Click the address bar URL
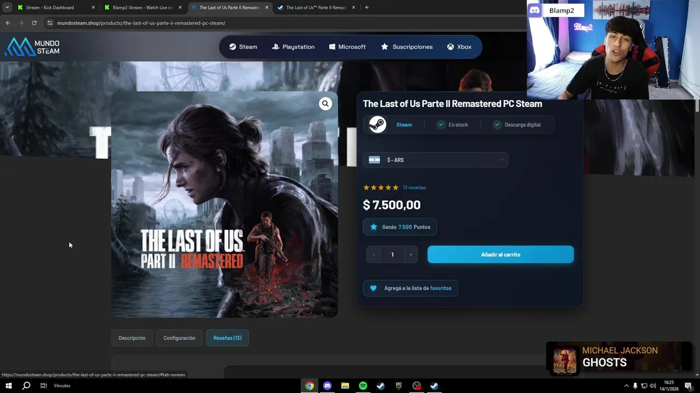The height and width of the screenshot is (393, 700). 141,23
